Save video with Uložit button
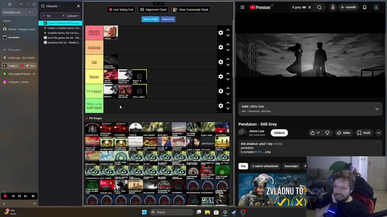Screen dimensions: 387x217 pos(364,133)
